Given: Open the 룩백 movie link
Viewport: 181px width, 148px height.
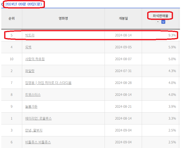Looking at the screenshot, I should [x=28, y=47].
